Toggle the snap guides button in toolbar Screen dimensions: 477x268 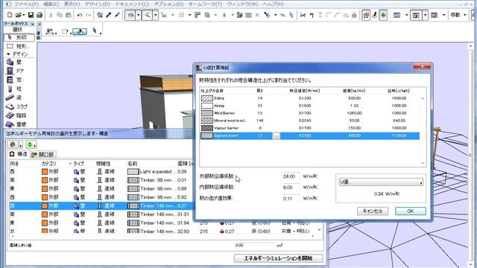click(x=148, y=15)
